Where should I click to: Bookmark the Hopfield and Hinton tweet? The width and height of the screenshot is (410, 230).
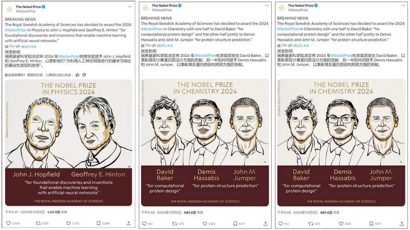pos(98,223)
